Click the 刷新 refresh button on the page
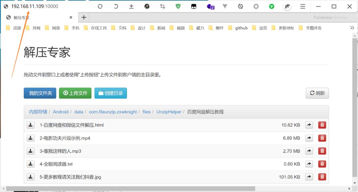 point(317,93)
